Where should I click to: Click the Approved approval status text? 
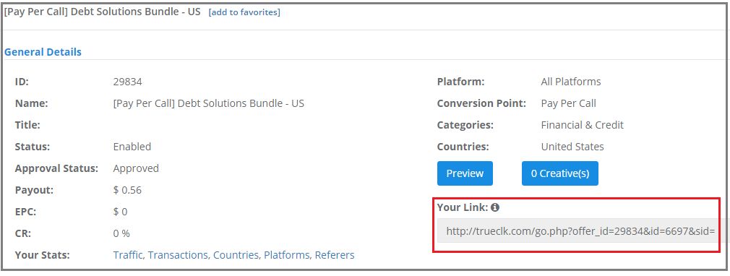[x=136, y=168]
